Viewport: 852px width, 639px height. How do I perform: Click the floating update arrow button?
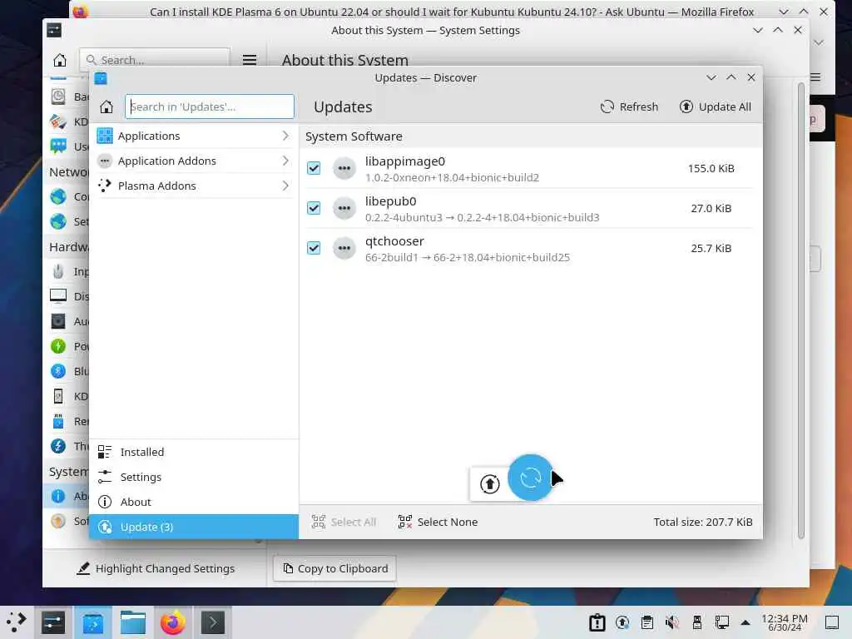489,483
